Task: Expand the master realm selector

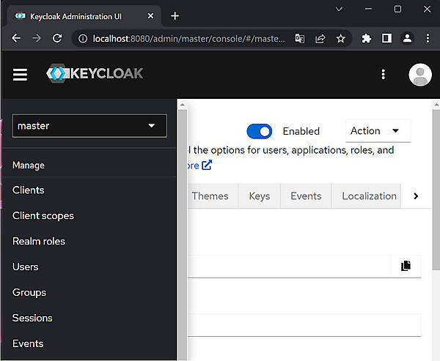Action: (x=89, y=126)
